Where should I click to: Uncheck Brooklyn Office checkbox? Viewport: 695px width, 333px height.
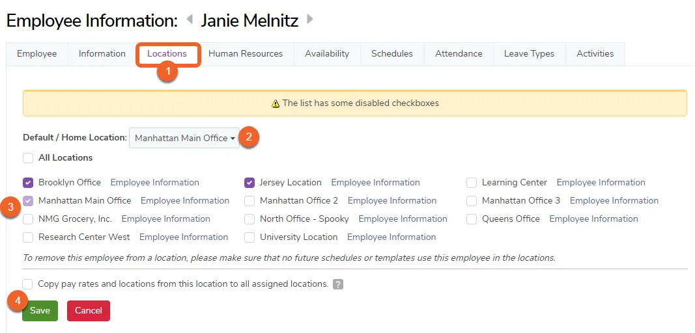click(28, 183)
